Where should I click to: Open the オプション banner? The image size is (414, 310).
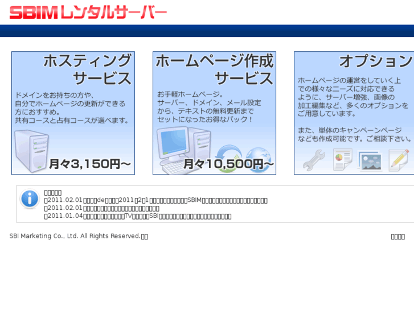[x=354, y=113]
